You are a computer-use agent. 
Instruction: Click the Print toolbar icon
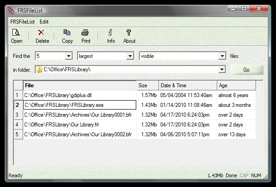(x=85, y=33)
